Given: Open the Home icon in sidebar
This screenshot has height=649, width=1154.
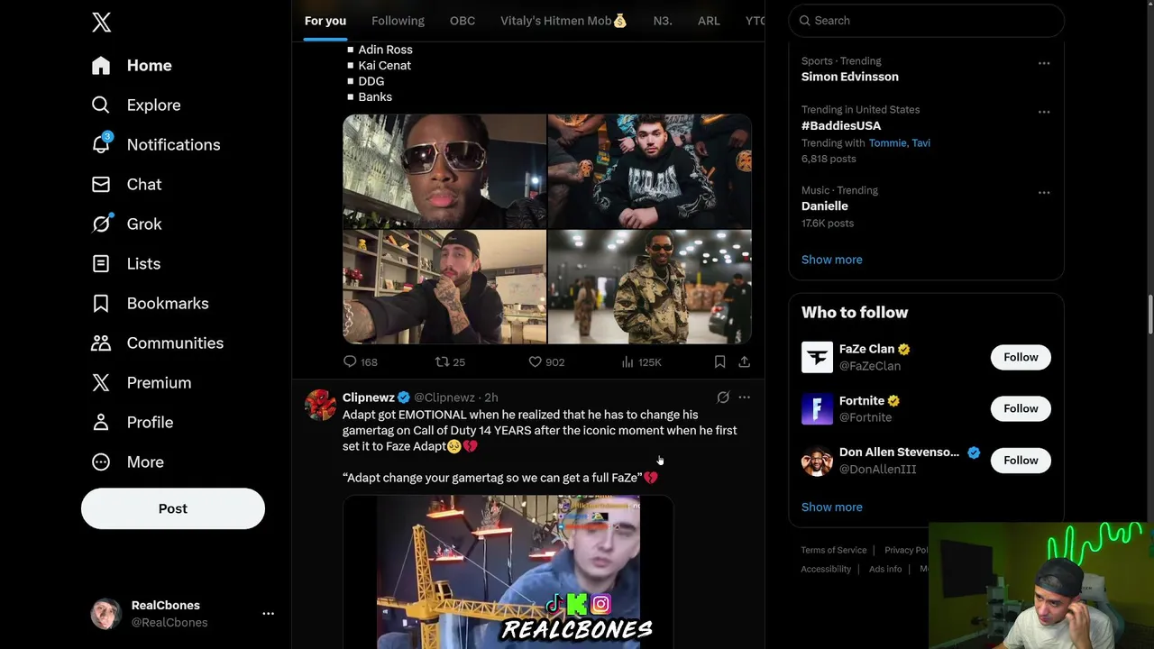Looking at the screenshot, I should pos(101,65).
